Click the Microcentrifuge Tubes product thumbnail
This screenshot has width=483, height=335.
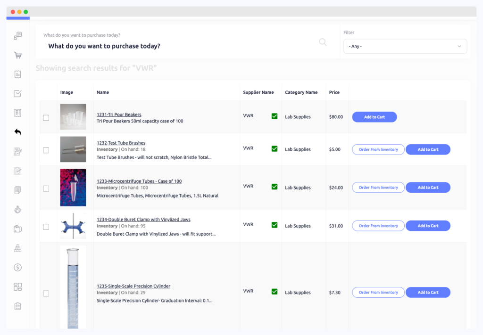point(73,188)
